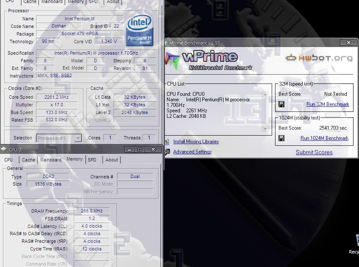359x267 pixels.
Task: Click the wPrime colorful logo
Action: [173, 61]
